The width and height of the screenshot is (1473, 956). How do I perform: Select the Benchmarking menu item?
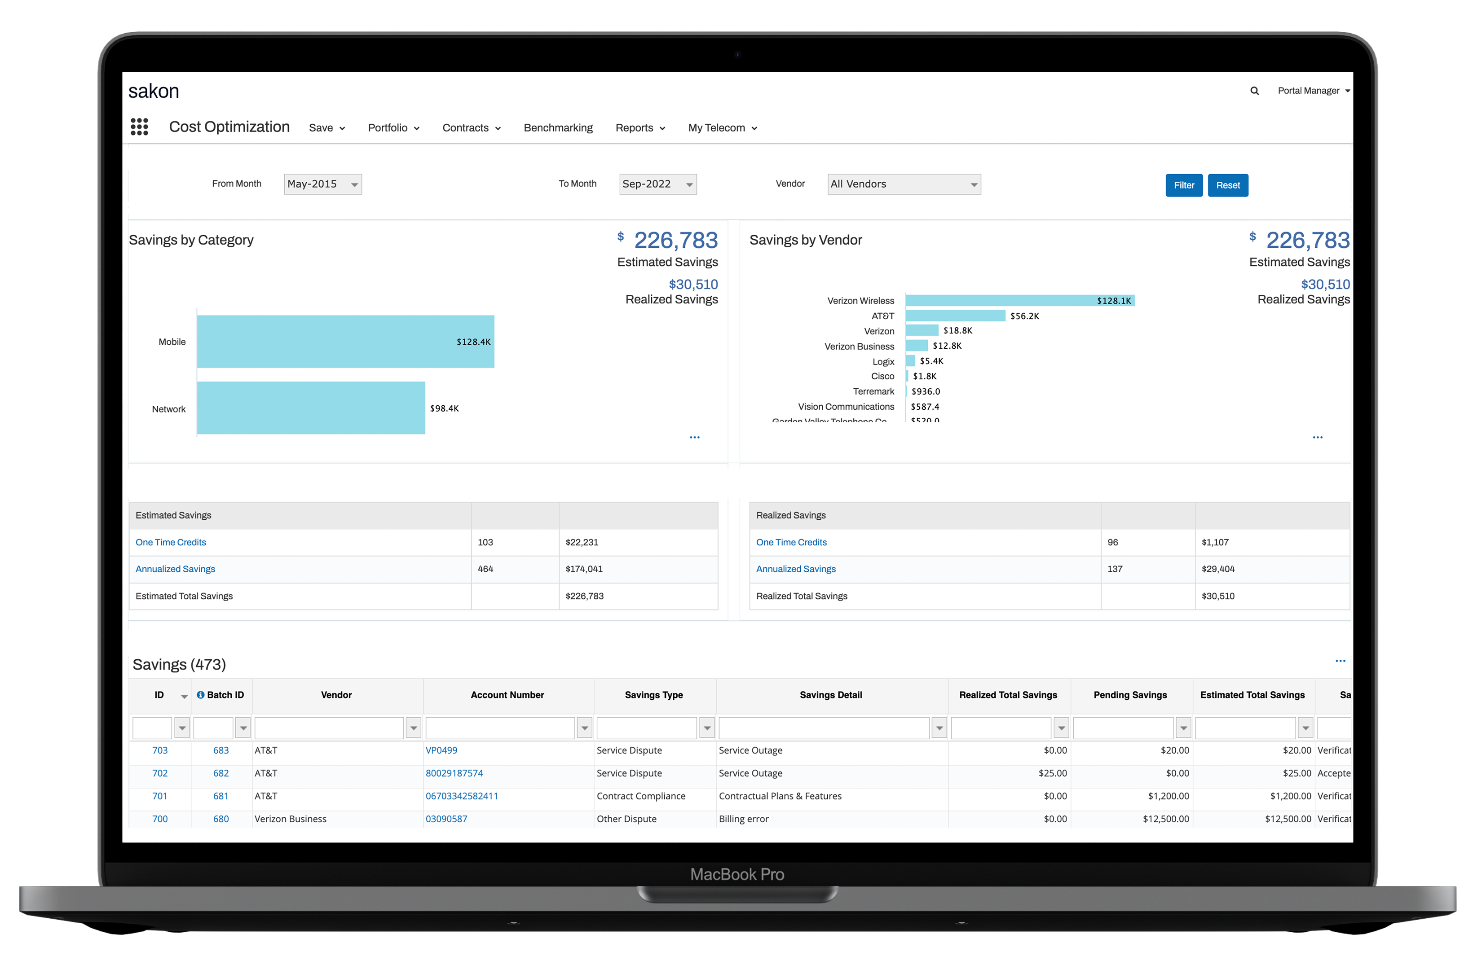558,127
